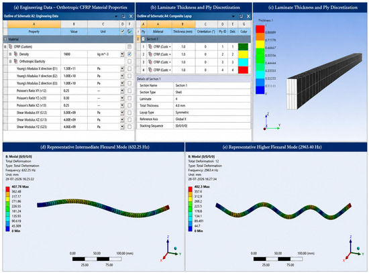Pin the Engineering Data outline panel
This screenshot has height=273, width=369.
coord(124,16)
